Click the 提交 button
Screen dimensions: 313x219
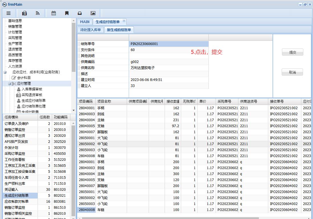point(293,52)
